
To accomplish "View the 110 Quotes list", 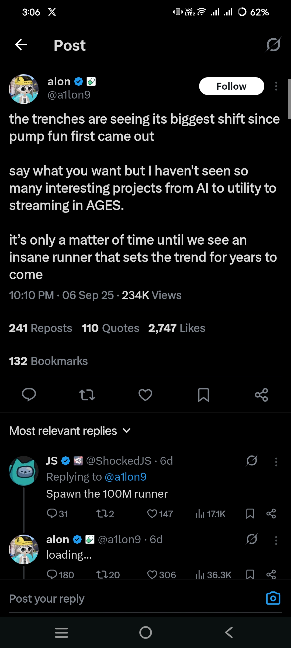I will click(110, 328).
